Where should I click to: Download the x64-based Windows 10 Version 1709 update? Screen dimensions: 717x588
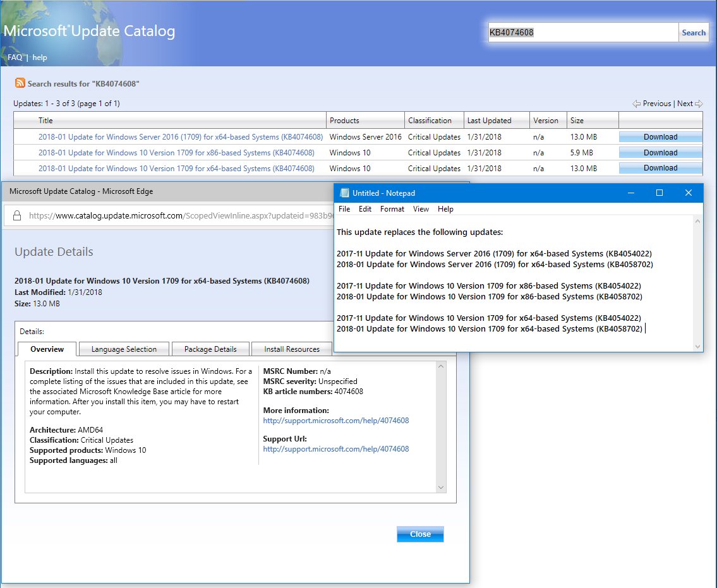[x=660, y=168]
